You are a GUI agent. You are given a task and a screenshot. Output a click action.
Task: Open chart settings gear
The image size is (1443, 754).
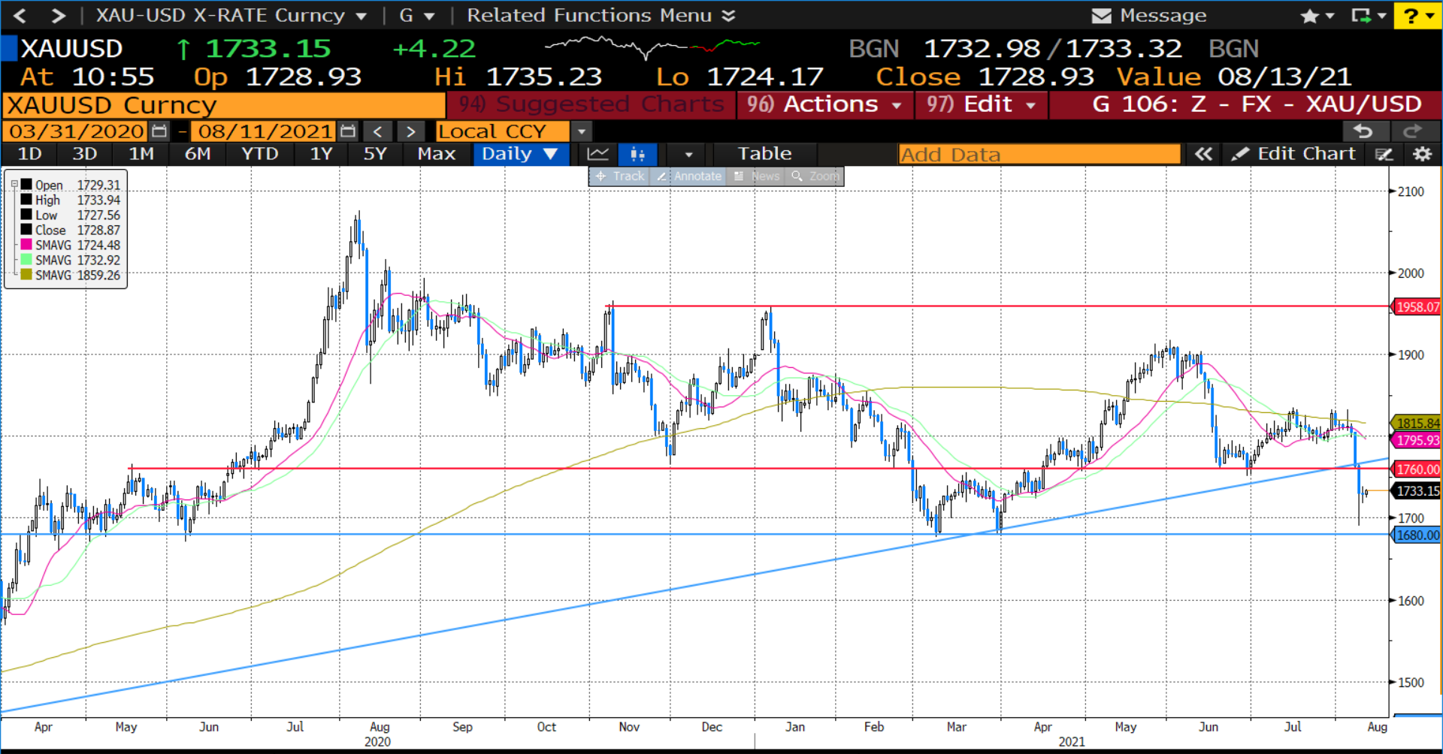click(1422, 154)
